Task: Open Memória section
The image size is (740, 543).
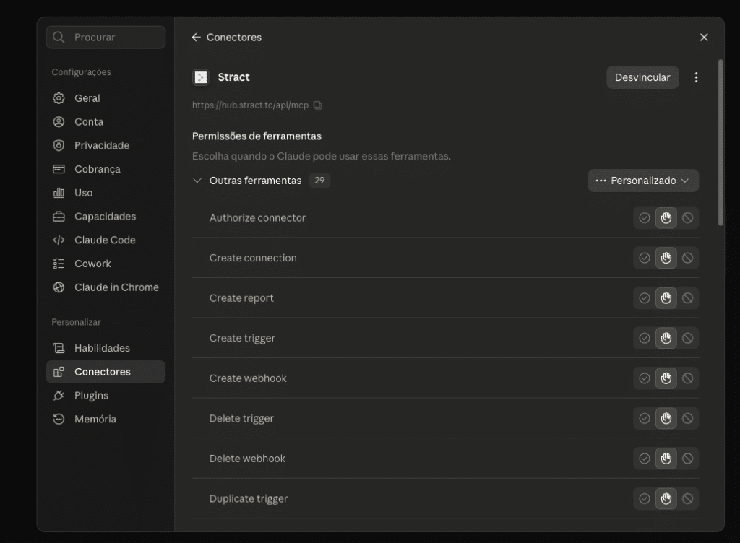Action: (x=106, y=419)
